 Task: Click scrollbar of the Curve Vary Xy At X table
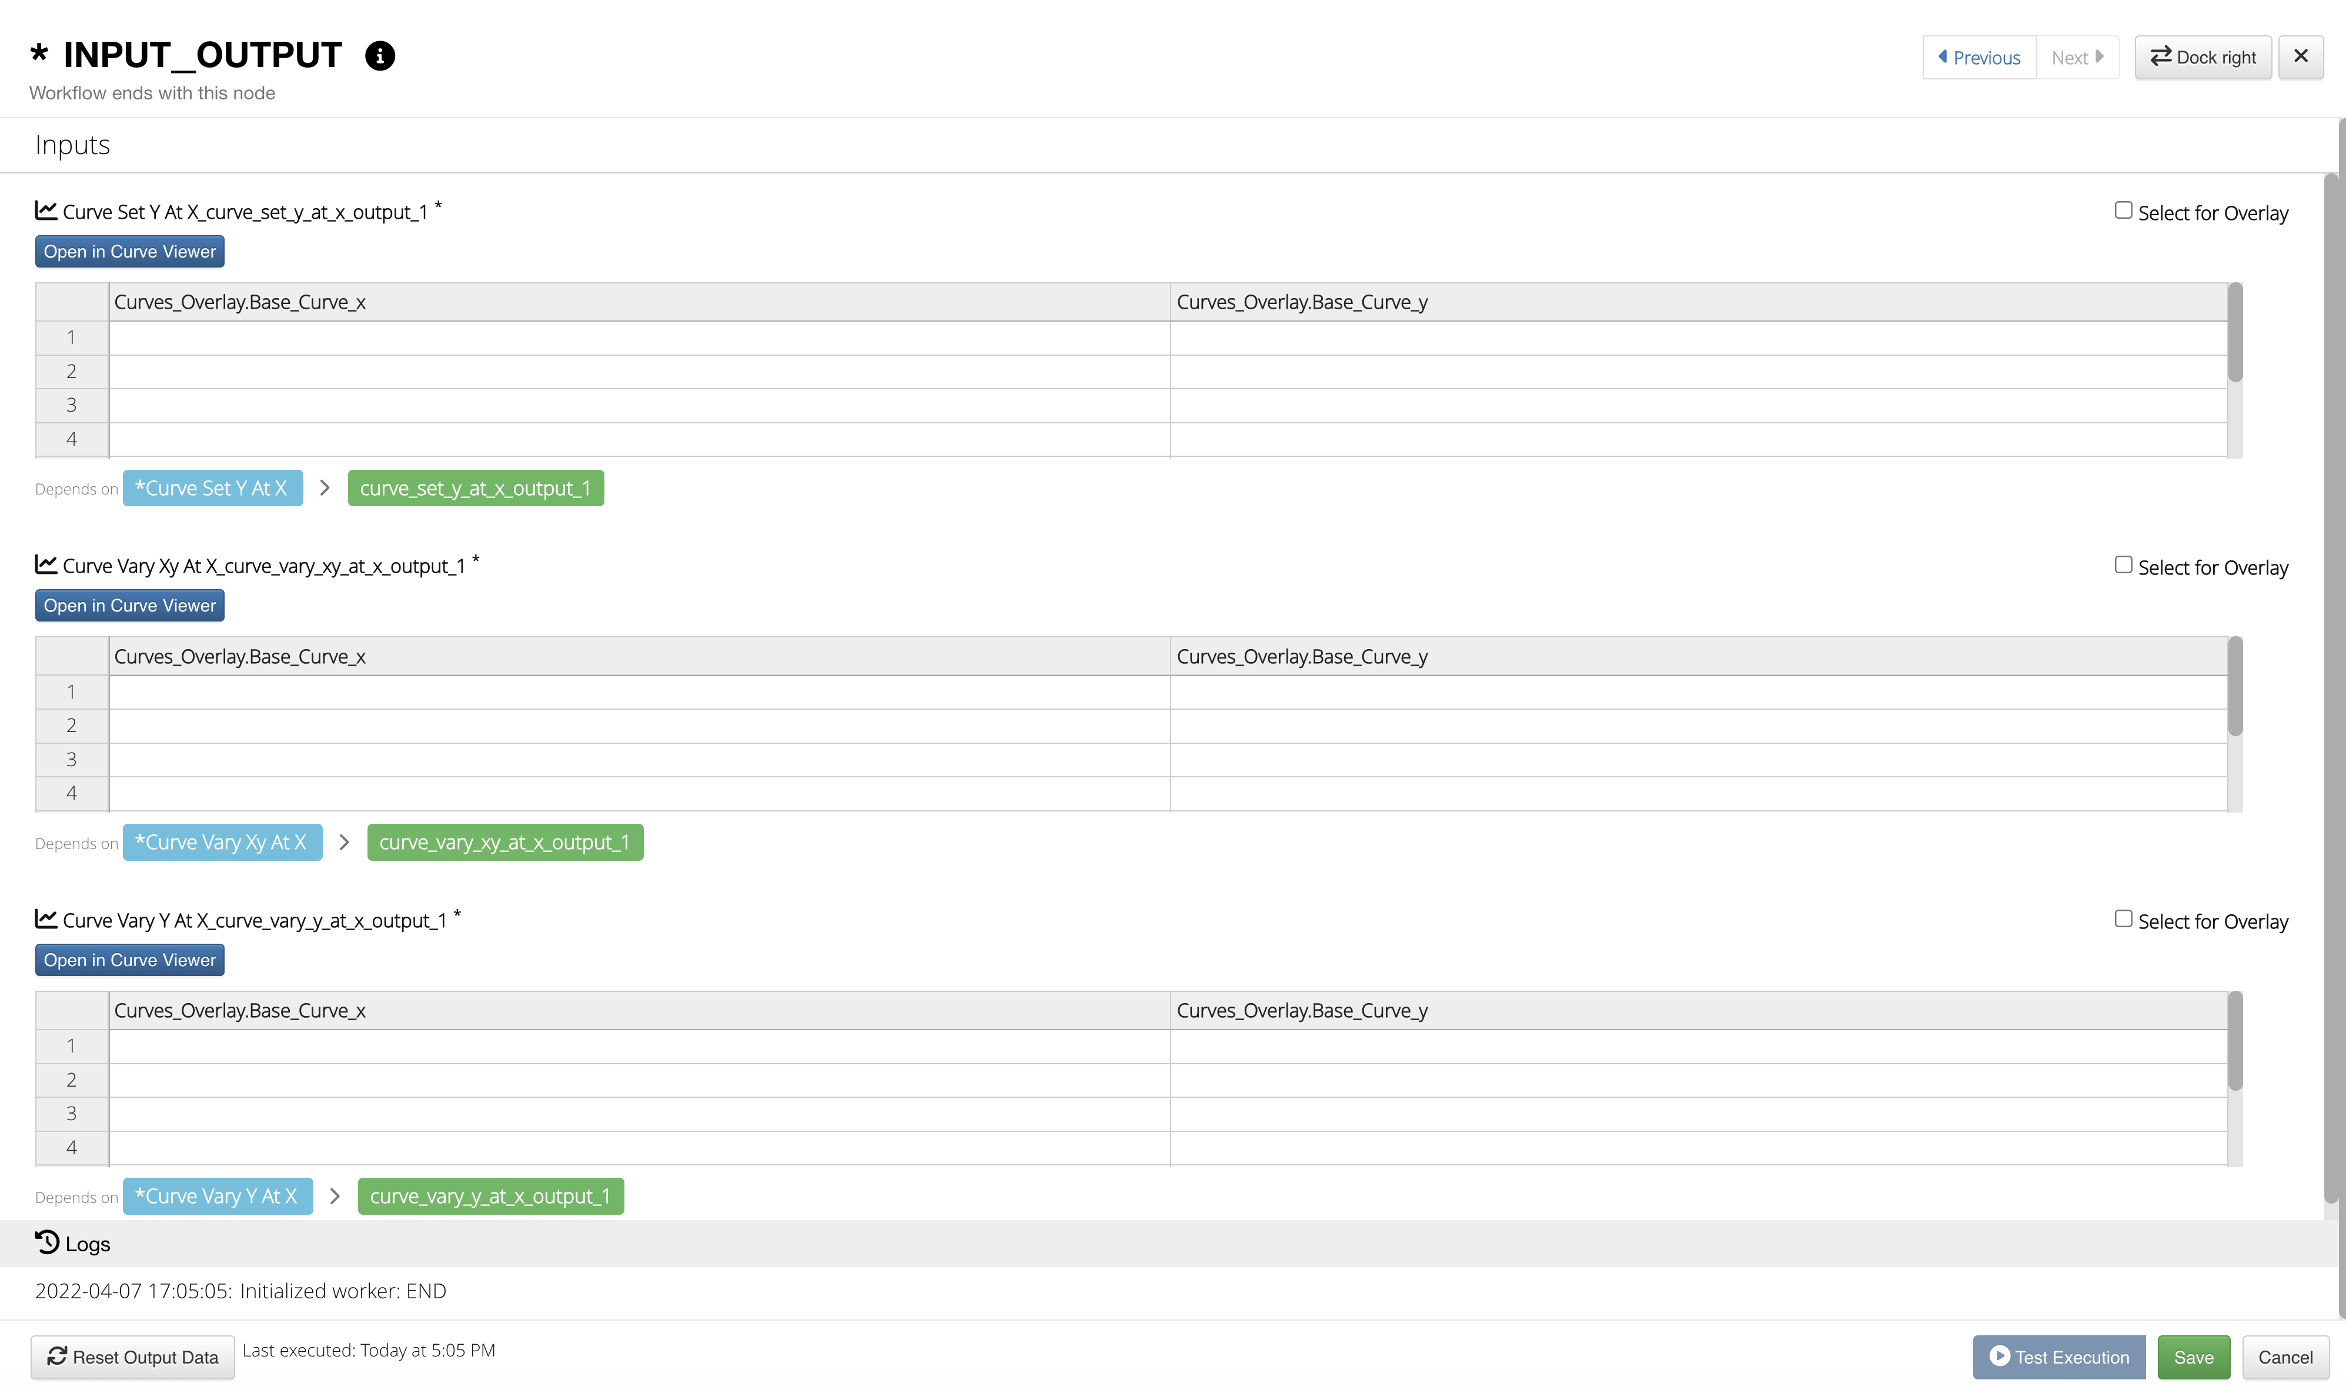2234,687
